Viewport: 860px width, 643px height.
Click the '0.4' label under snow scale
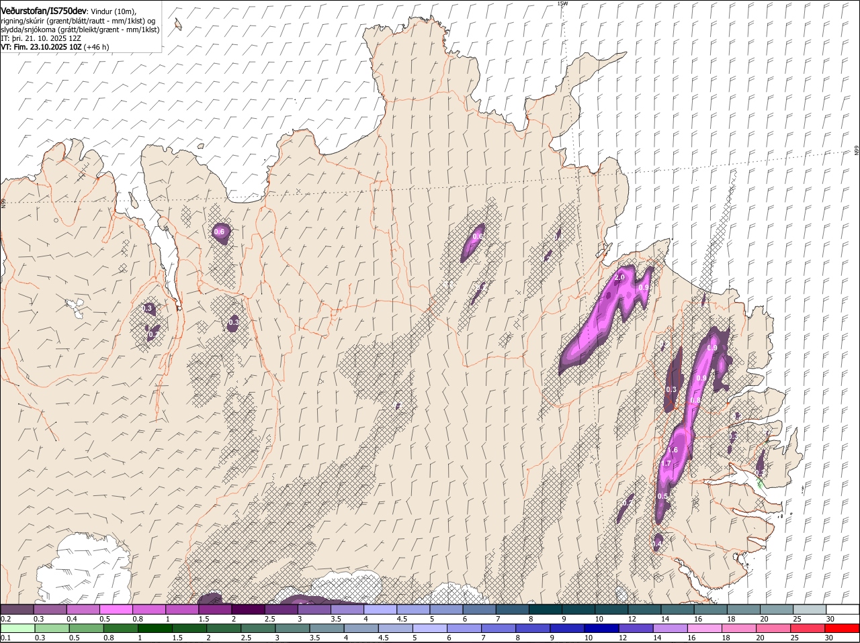pos(71,619)
